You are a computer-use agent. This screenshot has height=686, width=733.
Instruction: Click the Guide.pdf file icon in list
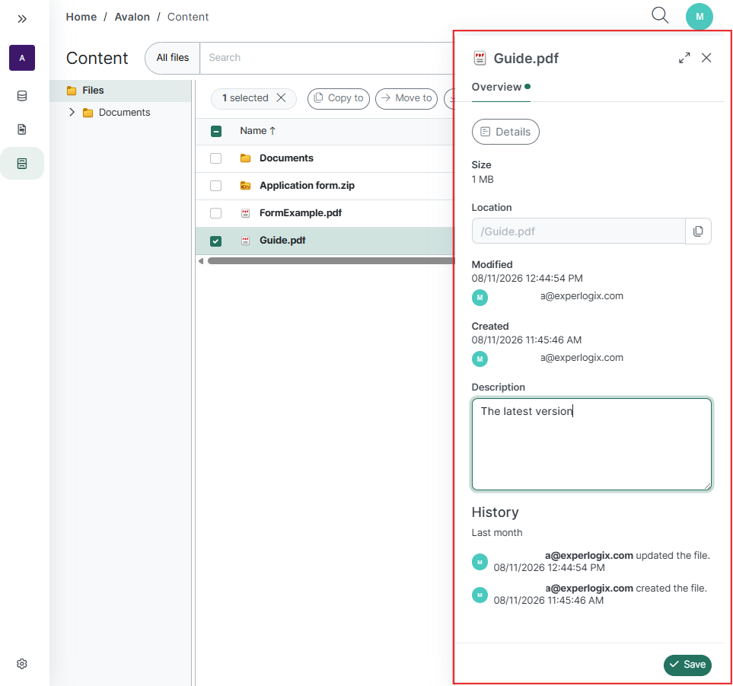click(245, 241)
